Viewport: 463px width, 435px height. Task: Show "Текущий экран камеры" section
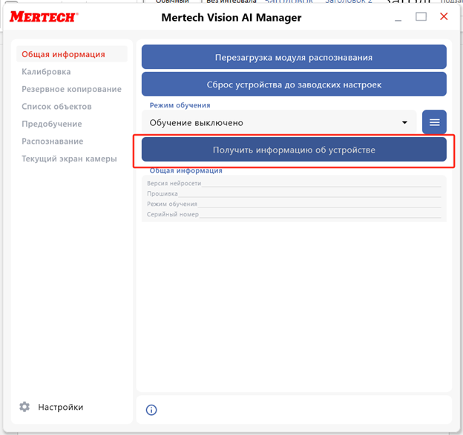click(x=69, y=159)
